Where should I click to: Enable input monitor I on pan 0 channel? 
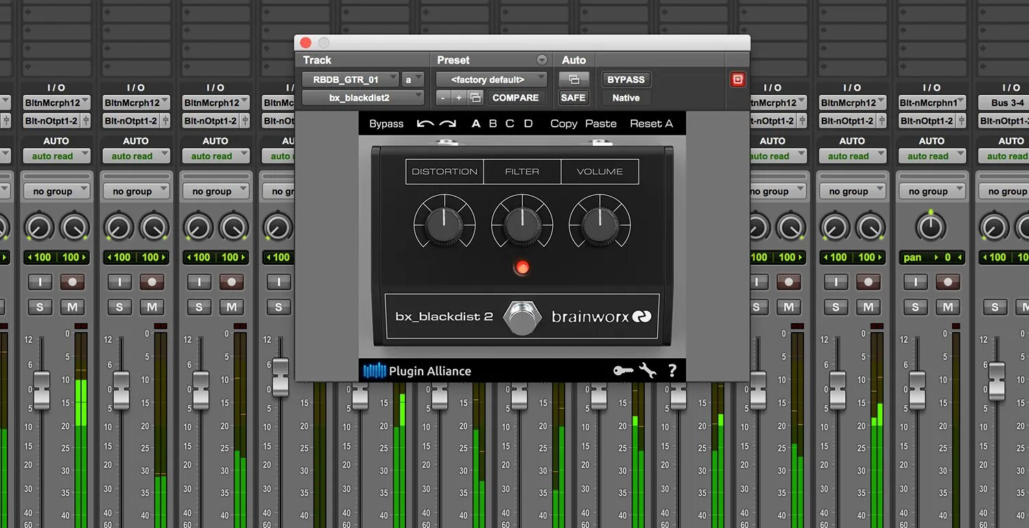click(x=916, y=282)
